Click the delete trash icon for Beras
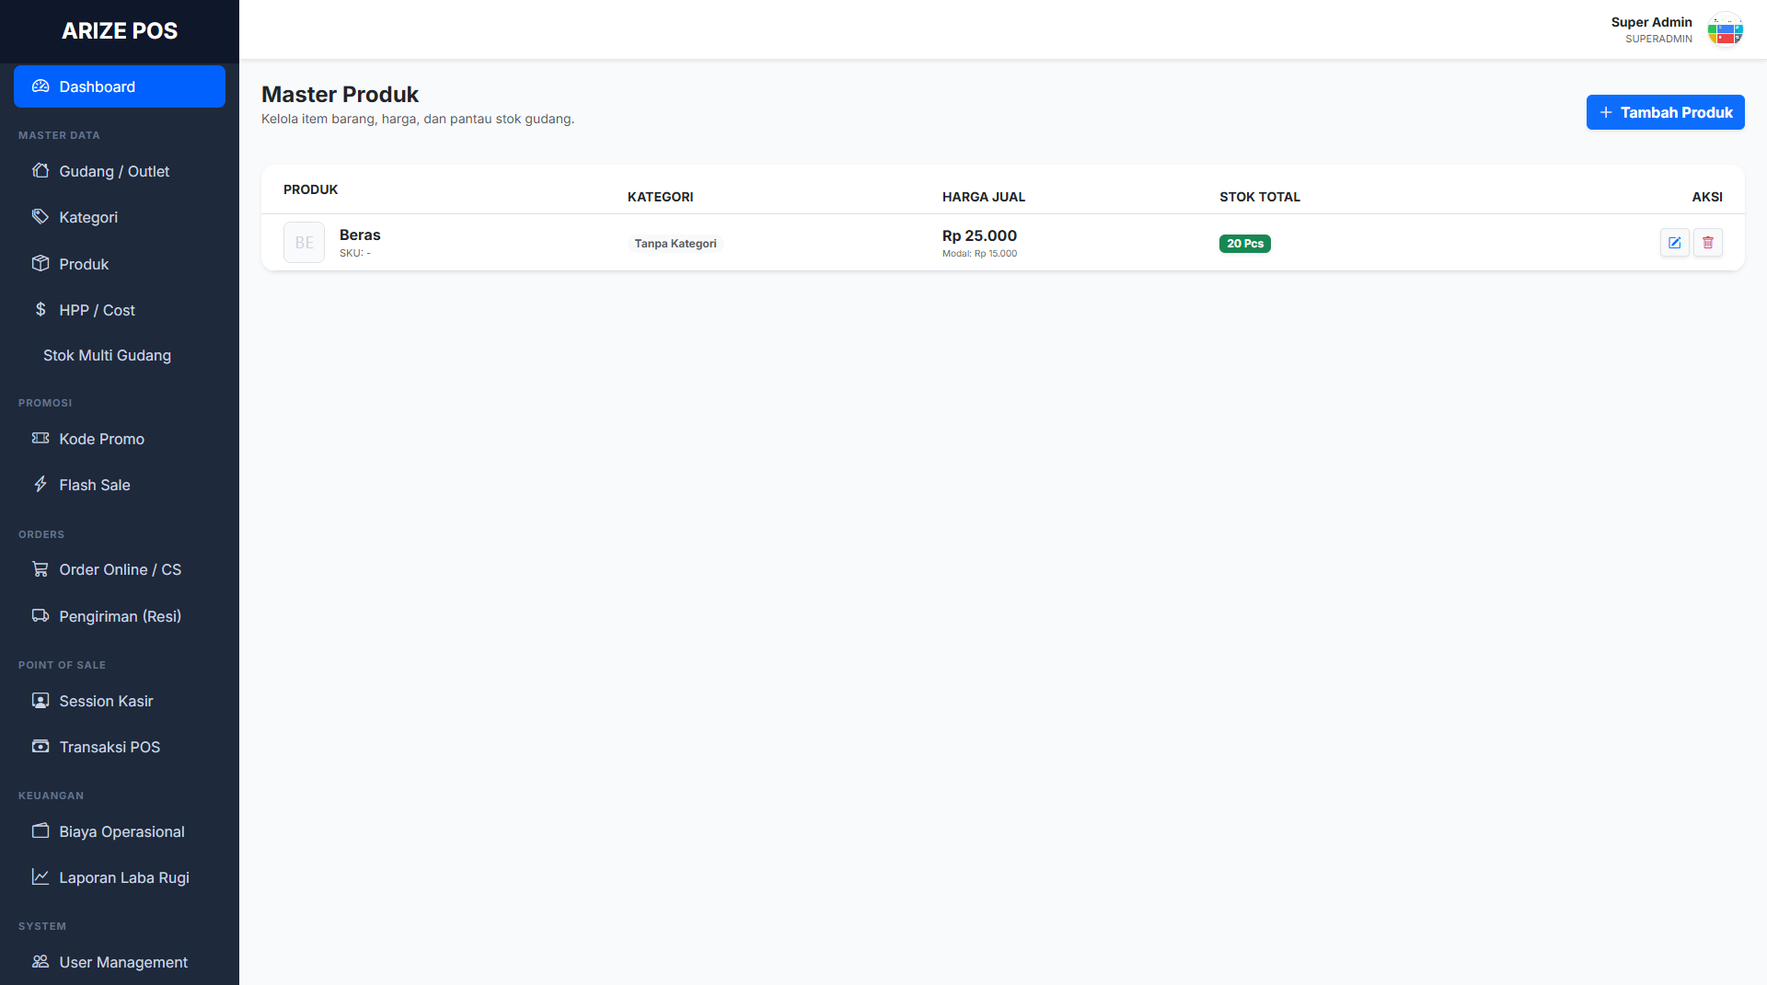 click(x=1707, y=243)
